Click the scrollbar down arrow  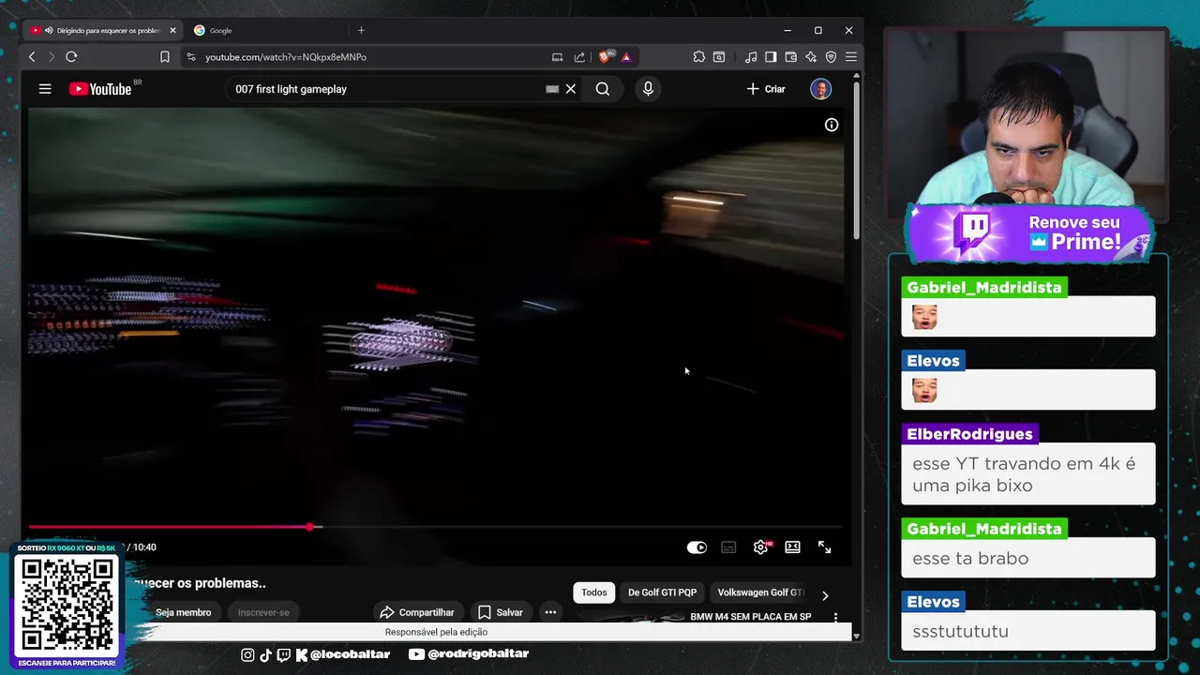tap(856, 636)
